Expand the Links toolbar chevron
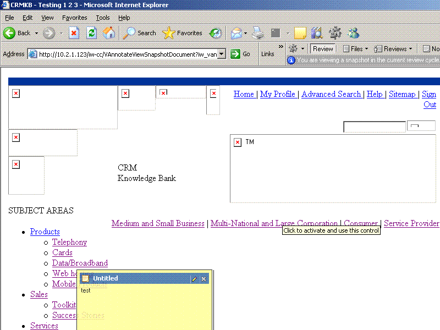 (x=281, y=47)
